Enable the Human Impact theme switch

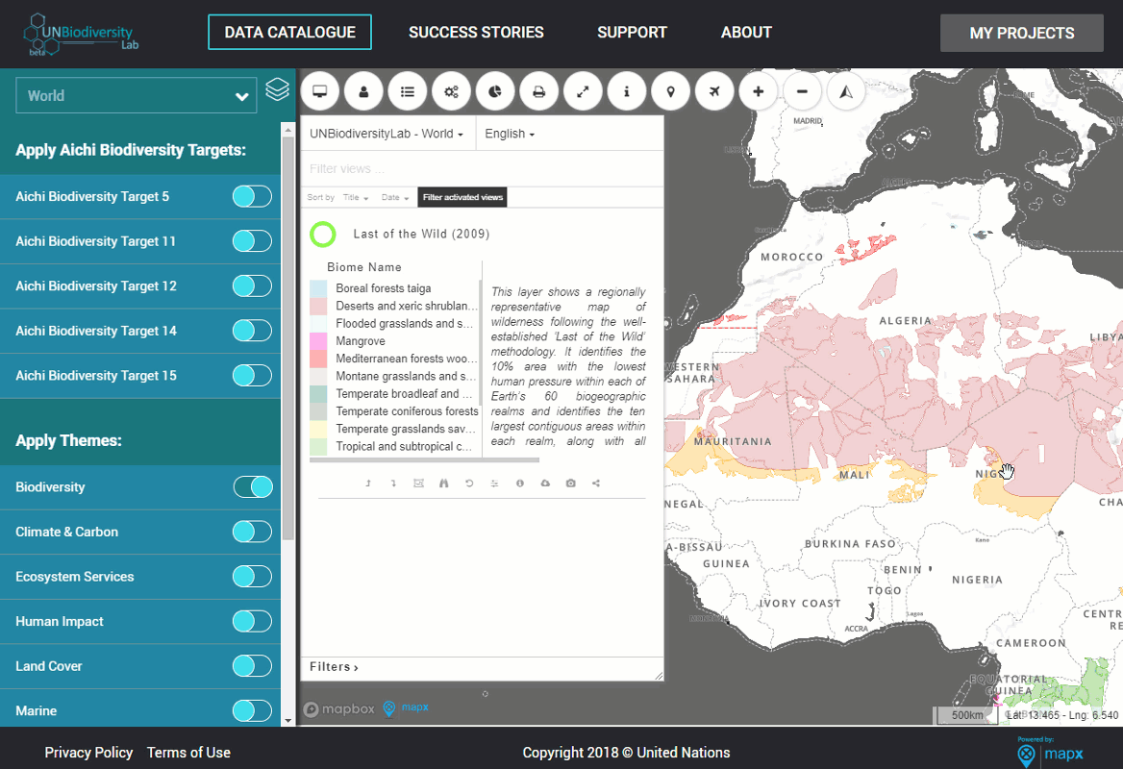(x=252, y=622)
